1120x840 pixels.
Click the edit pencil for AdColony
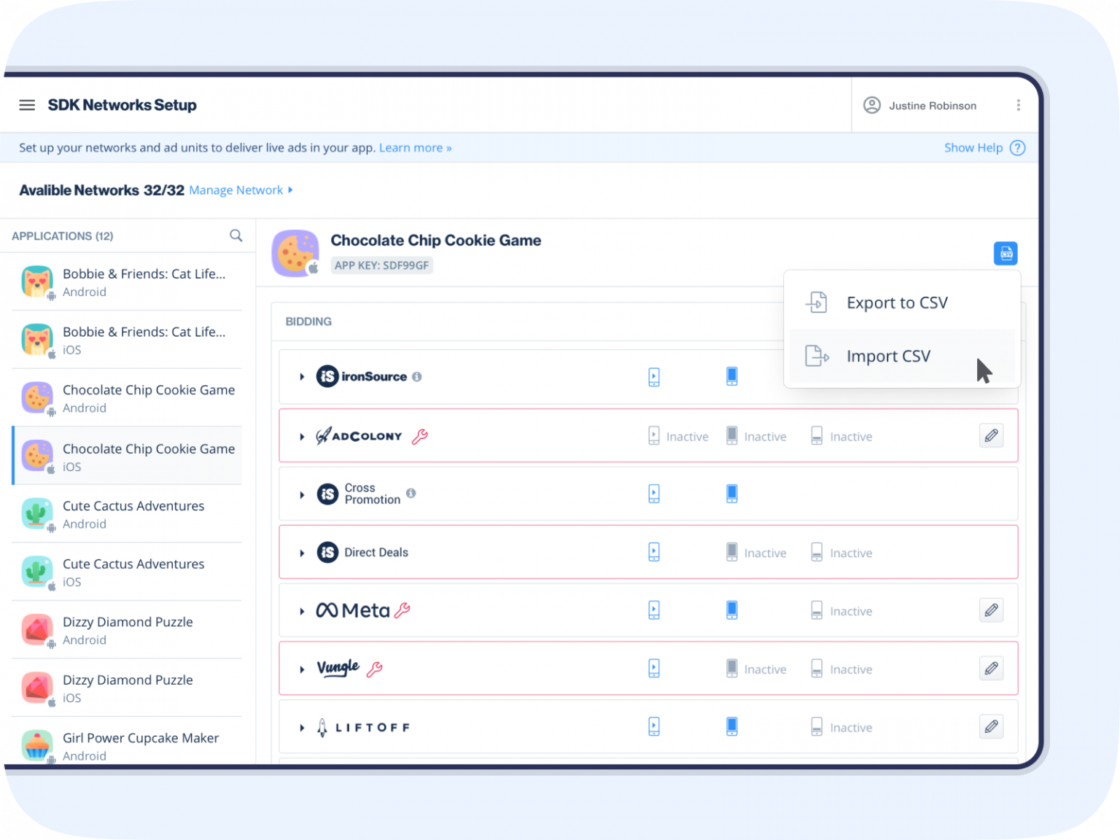point(991,436)
